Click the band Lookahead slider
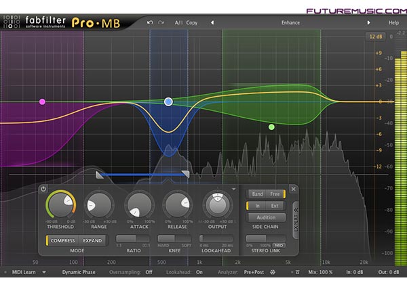The height and width of the screenshot is (291, 407). click(x=216, y=238)
